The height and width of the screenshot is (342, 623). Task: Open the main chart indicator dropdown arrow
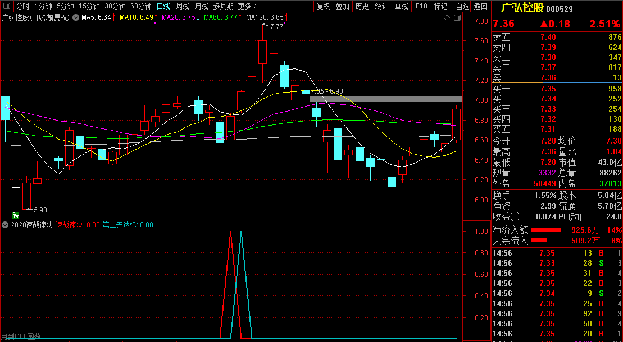76,17
